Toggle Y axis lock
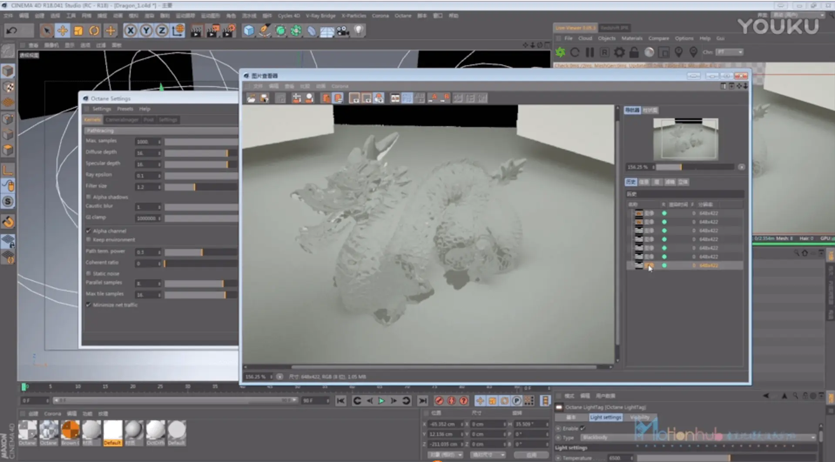835x462 pixels. [x=146, y=30]
